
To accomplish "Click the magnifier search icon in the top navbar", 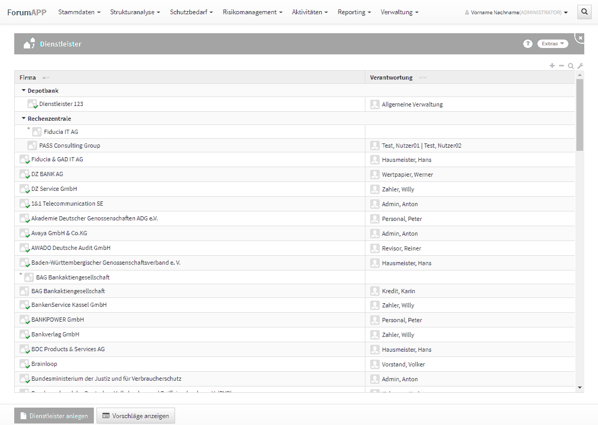I will click(584, 12).
